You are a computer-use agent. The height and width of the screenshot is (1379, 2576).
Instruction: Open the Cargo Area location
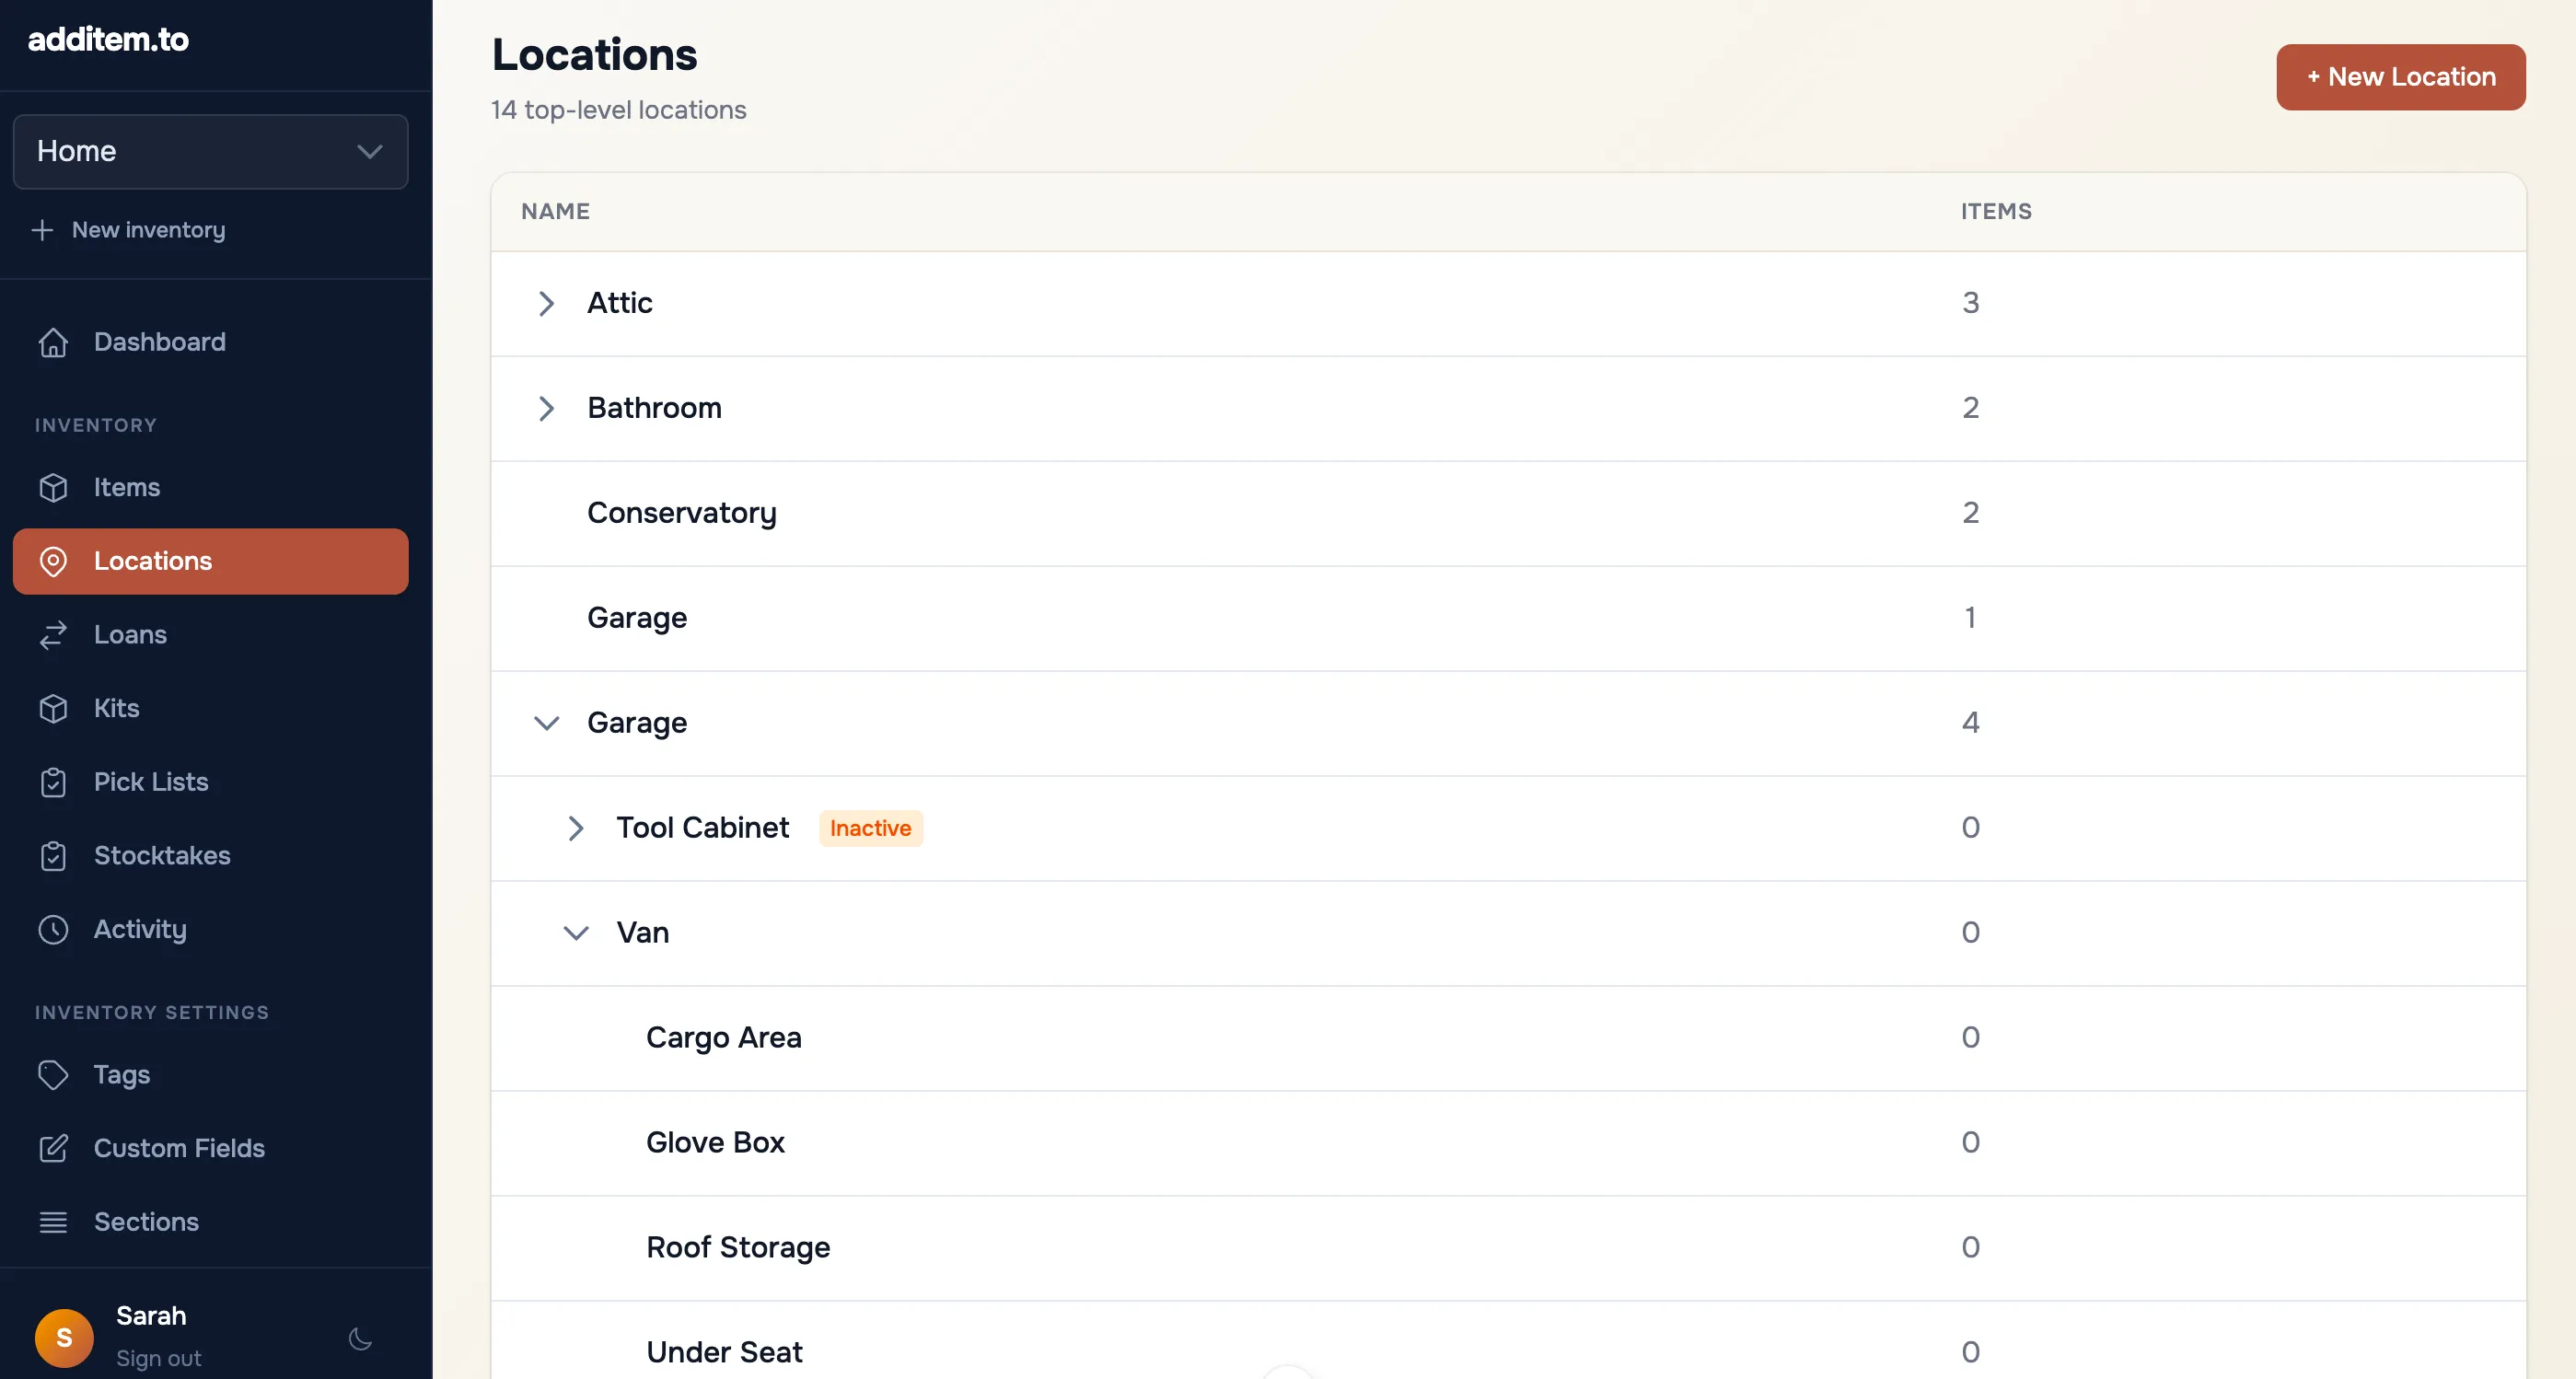click(x=723, y=1038)
